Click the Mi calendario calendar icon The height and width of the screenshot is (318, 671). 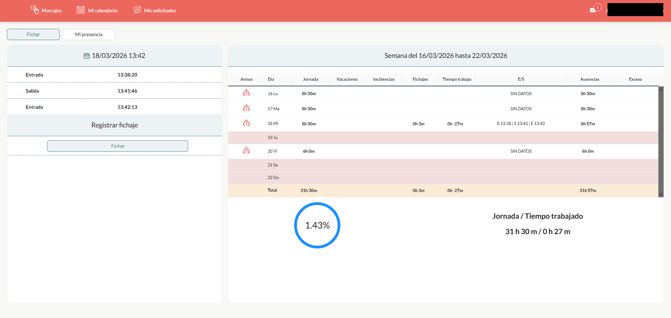click(x=81, y=10)
